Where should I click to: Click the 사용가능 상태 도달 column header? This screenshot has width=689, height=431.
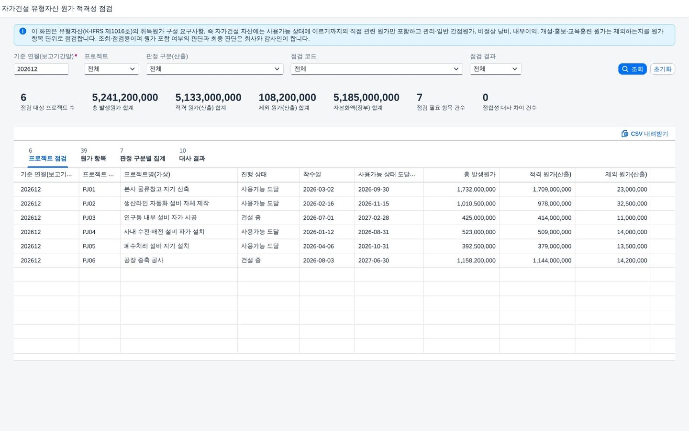pos(389,175)
